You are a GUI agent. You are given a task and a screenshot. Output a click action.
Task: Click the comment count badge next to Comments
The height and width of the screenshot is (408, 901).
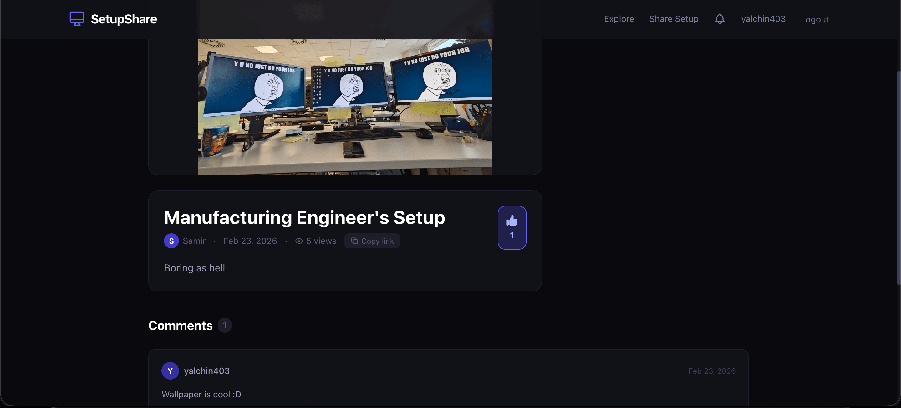(x=225, y=325)
